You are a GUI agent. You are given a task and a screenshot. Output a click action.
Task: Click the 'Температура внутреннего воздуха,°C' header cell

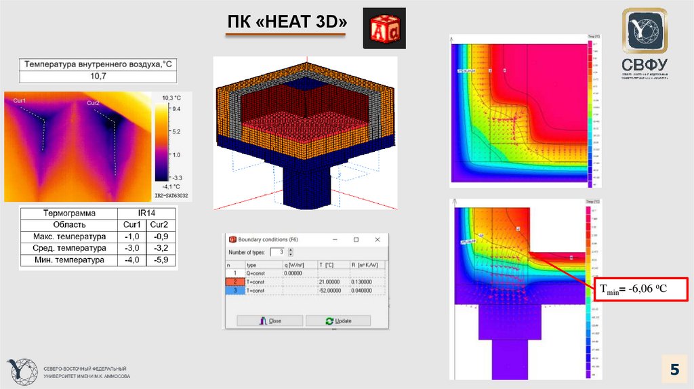click(98, 64)
